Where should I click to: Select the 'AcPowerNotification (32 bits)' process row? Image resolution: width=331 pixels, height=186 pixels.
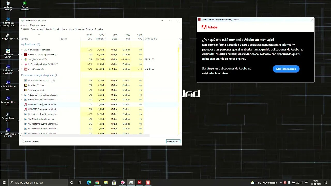tap(99, 80)
